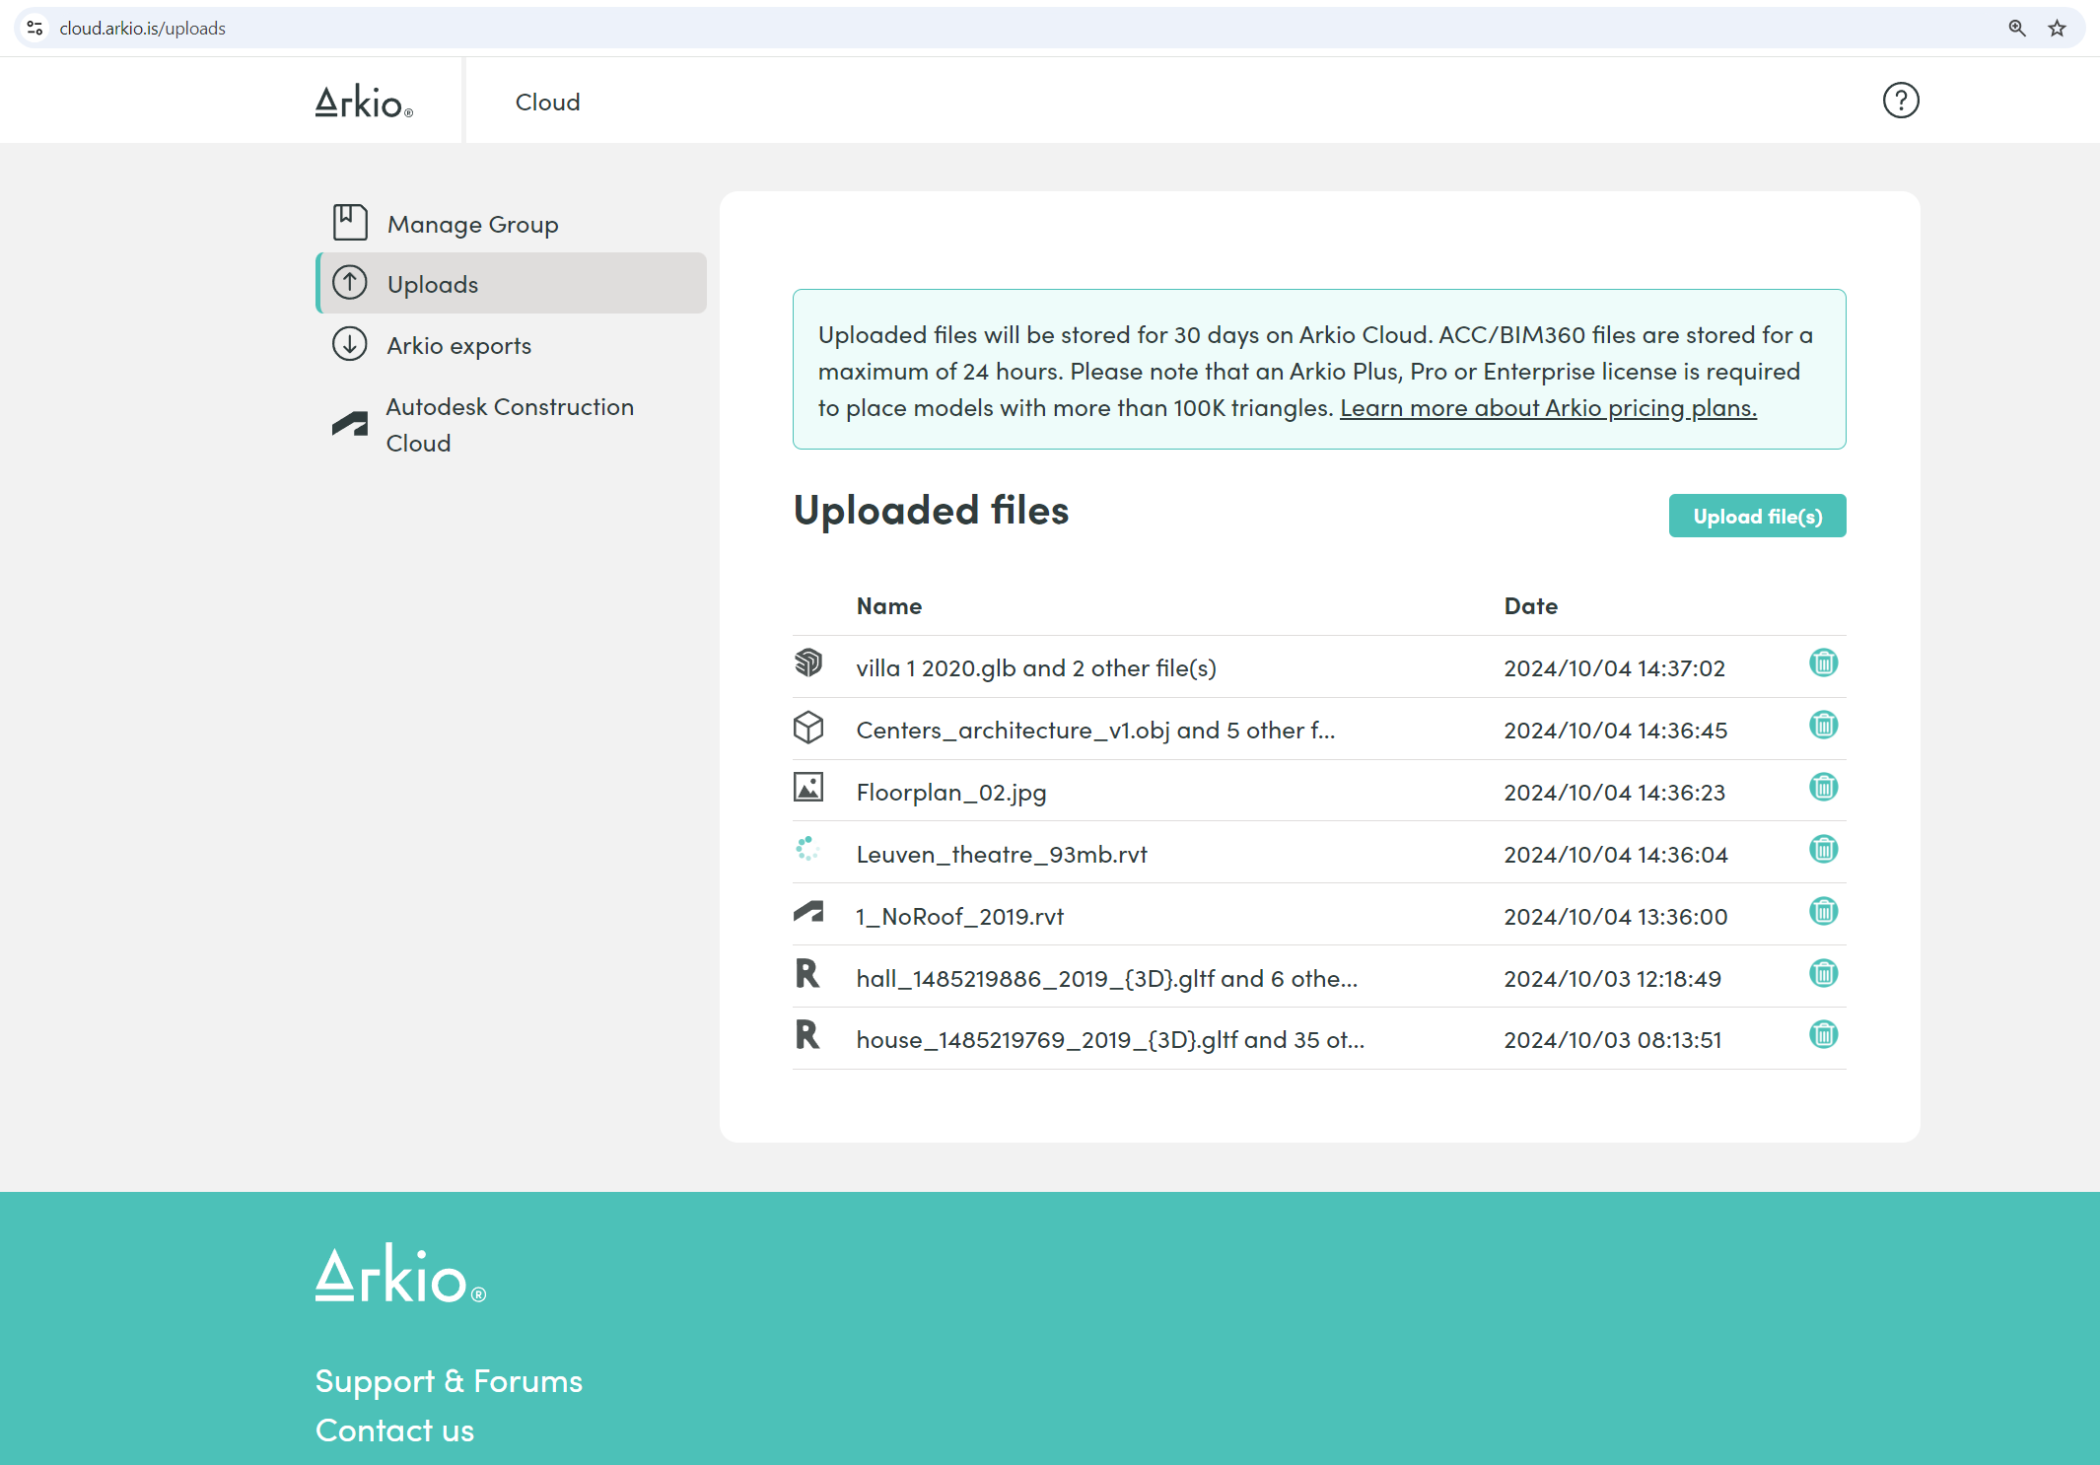2100x1465 pixels.
Task: Bookmark this page with the star icon
Action: 2057,29
